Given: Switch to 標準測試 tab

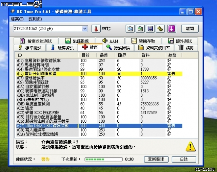Looking at the screenshot, I should coord(30,48).
